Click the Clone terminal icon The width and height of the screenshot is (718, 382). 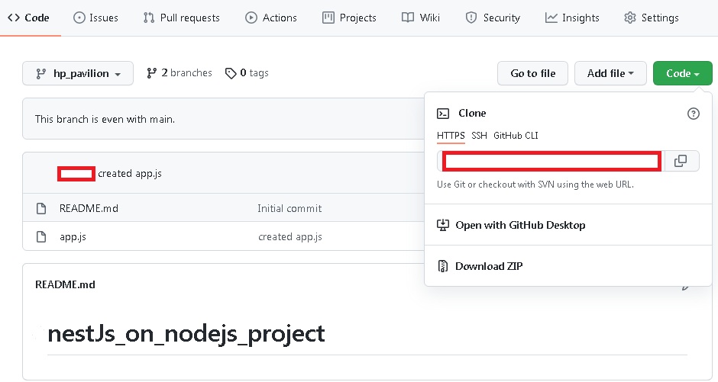[x=443, y=114]
